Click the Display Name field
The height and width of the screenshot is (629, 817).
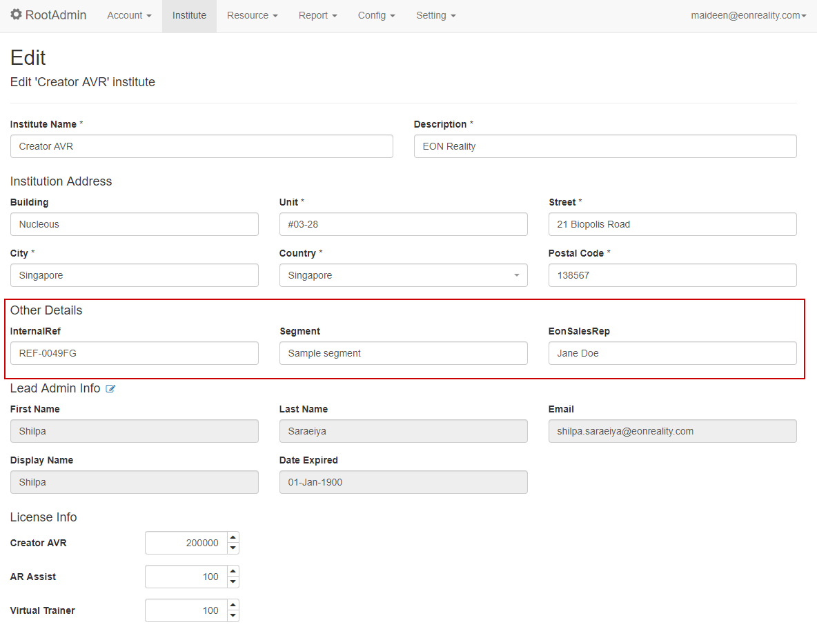tap(135, 482)
